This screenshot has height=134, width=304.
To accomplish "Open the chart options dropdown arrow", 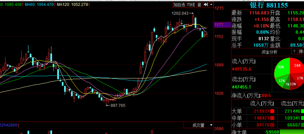I will click(x=211, y=5).
